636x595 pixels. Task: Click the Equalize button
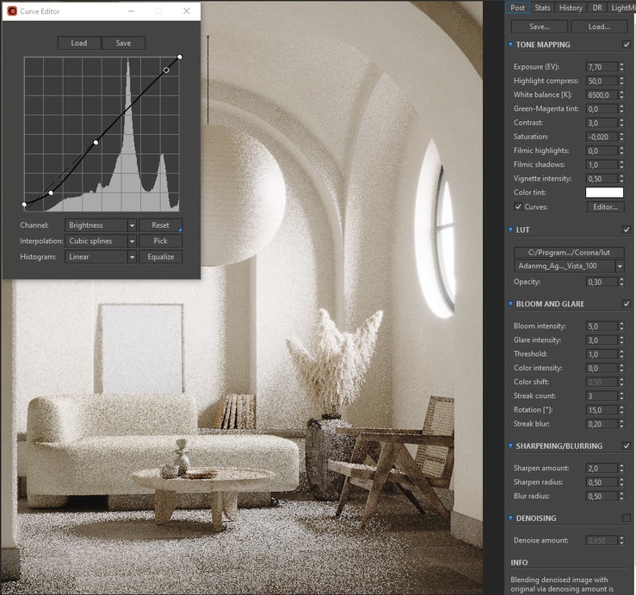(x=161, y=256)
